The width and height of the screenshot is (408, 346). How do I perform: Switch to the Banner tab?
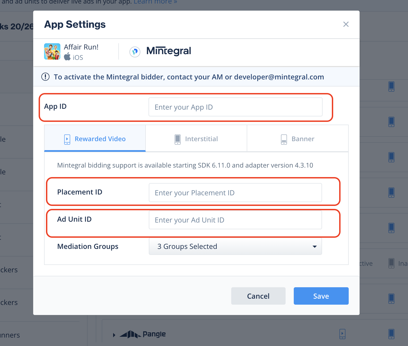click(x=298, y=138)
